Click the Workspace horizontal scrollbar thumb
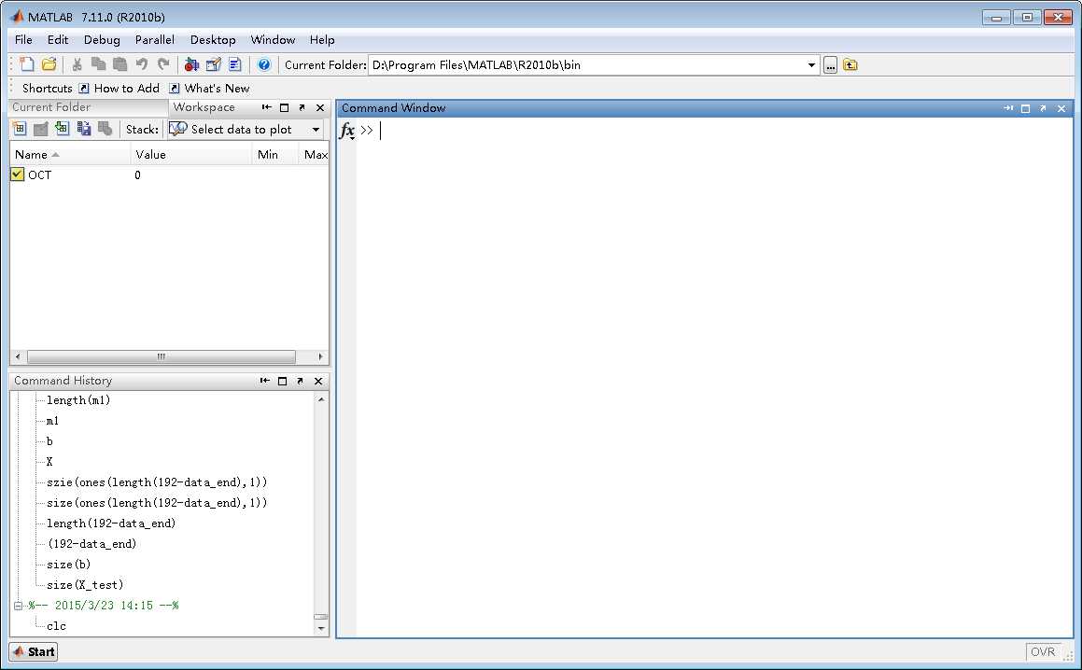The height and width of the screenshot is (670, 1082). [x=161, y=356]
